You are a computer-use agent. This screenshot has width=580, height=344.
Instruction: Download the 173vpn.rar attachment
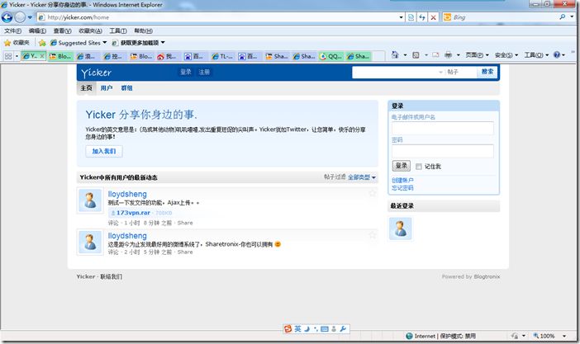point(133,213)
